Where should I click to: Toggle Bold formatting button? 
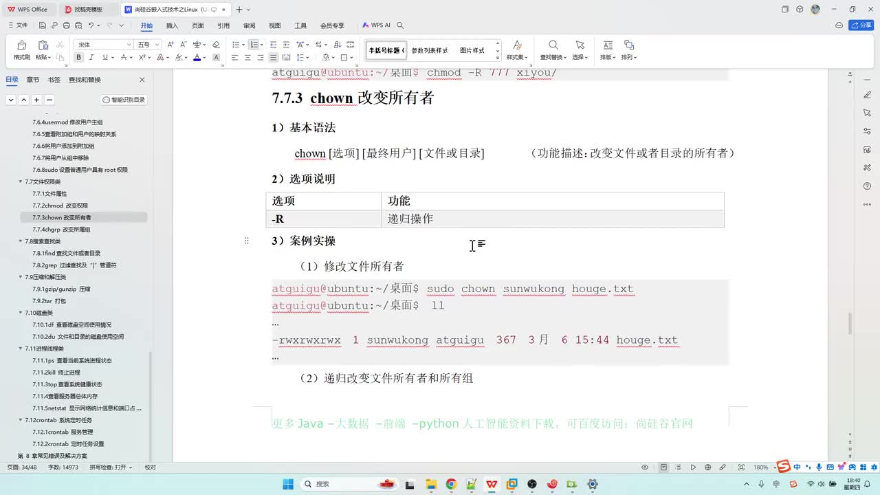[x=78, y=58]
